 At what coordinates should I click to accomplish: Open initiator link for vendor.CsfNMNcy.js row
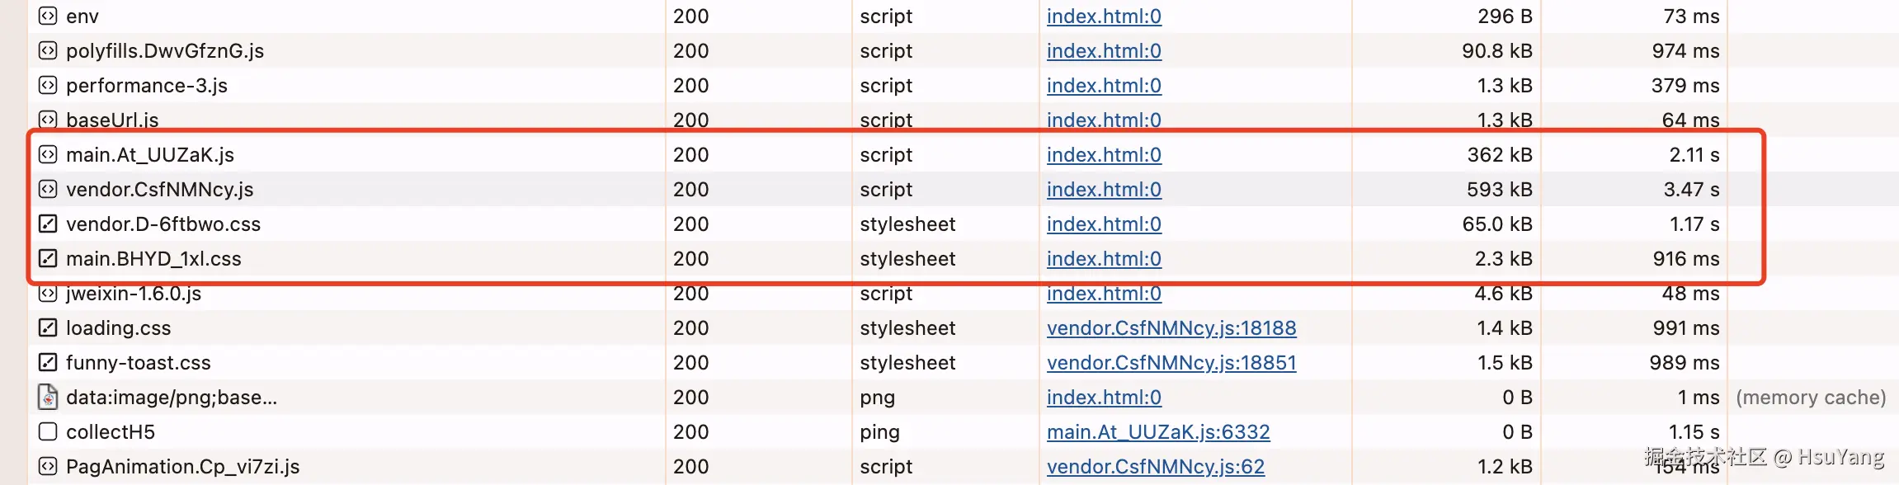point(1104,189)
